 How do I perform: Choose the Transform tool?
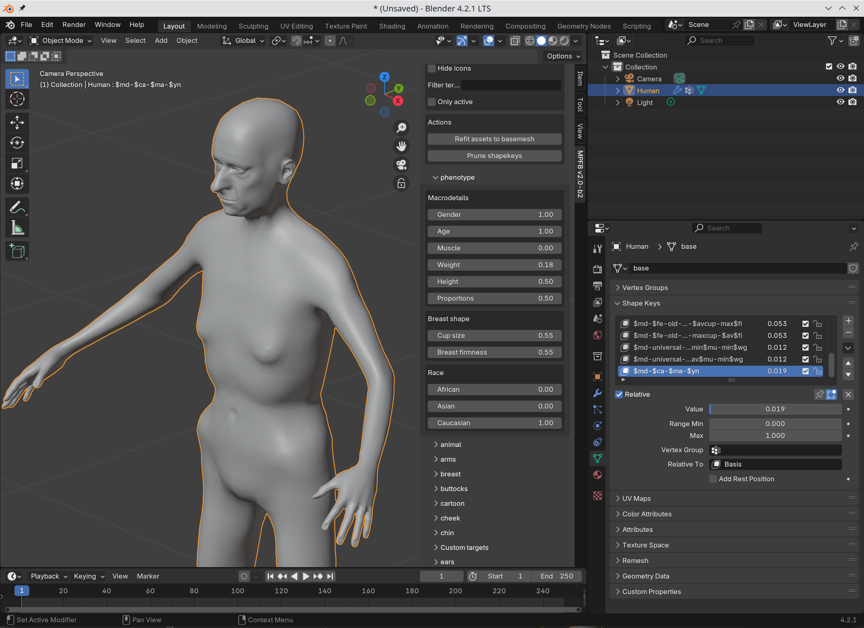(x=17, y=184)
